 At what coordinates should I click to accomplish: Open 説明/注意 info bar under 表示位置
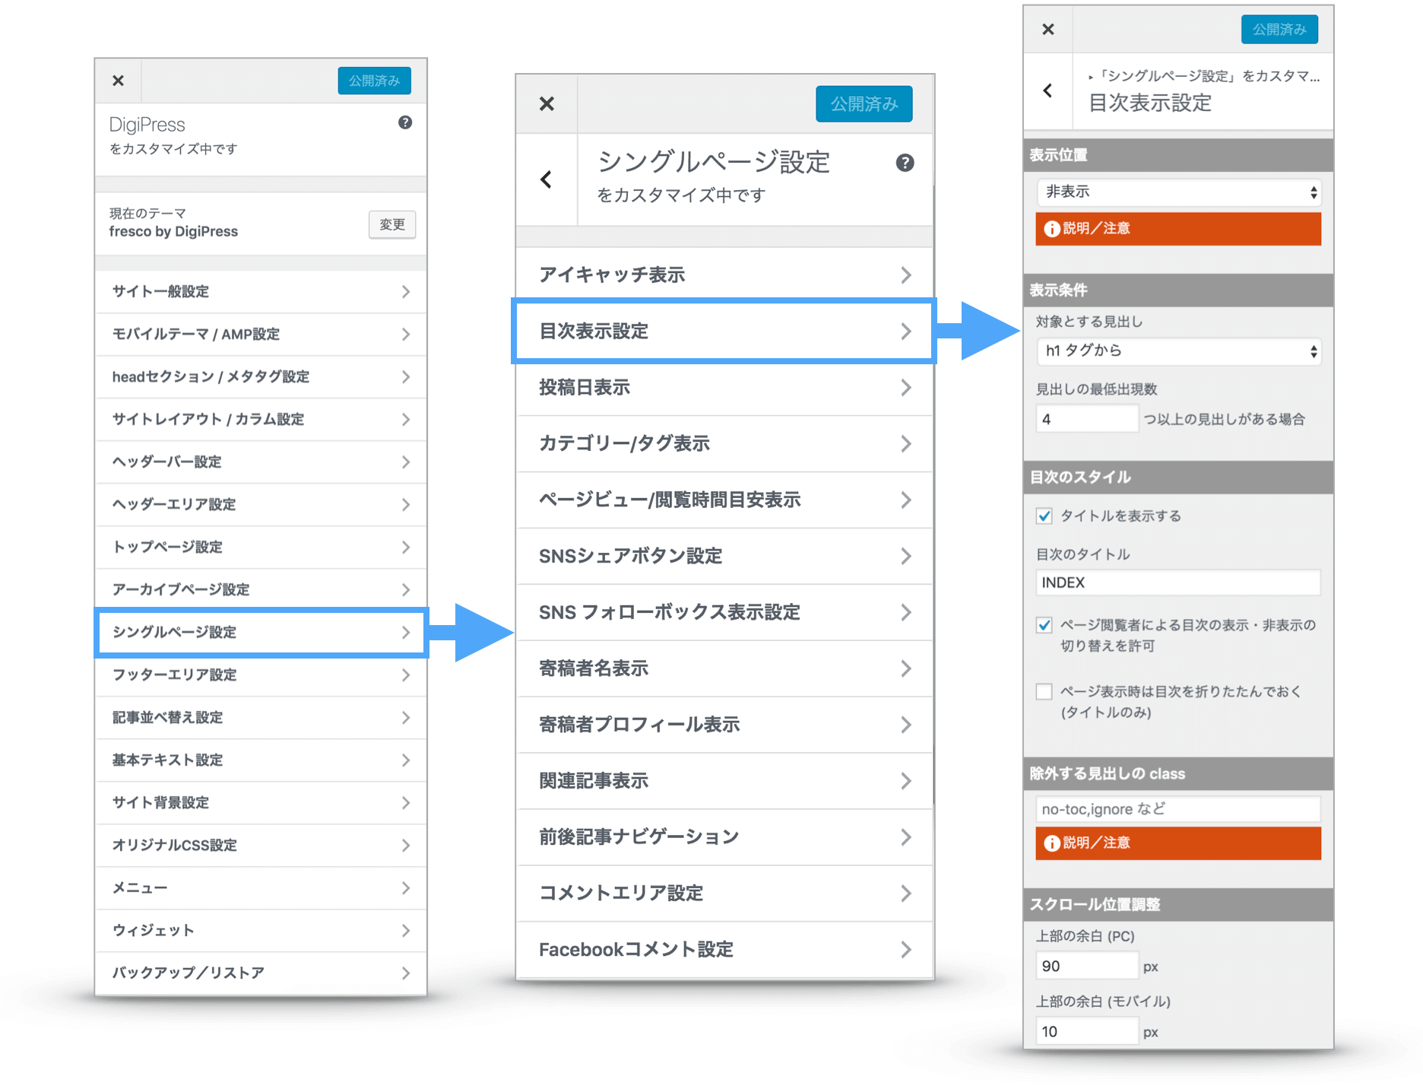(1177, 229)
